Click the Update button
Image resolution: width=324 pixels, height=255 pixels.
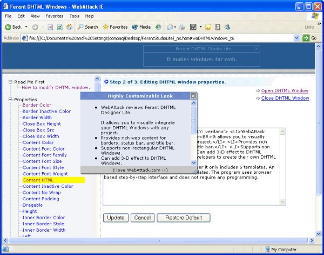click(x=116, y=218)
